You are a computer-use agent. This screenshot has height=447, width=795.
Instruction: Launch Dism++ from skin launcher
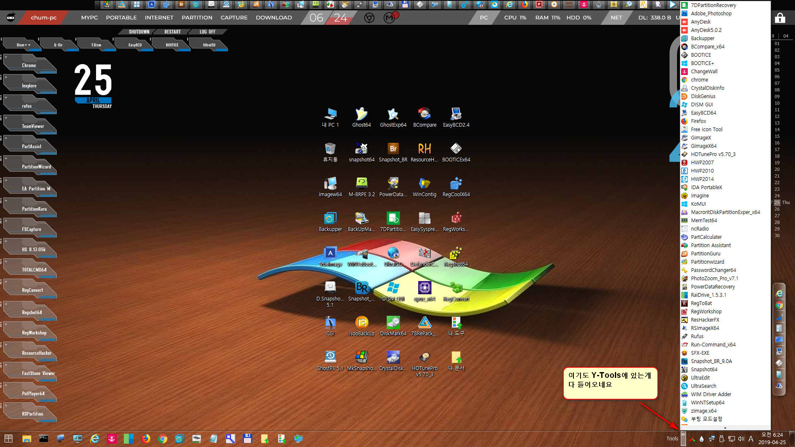coord(23,45)
